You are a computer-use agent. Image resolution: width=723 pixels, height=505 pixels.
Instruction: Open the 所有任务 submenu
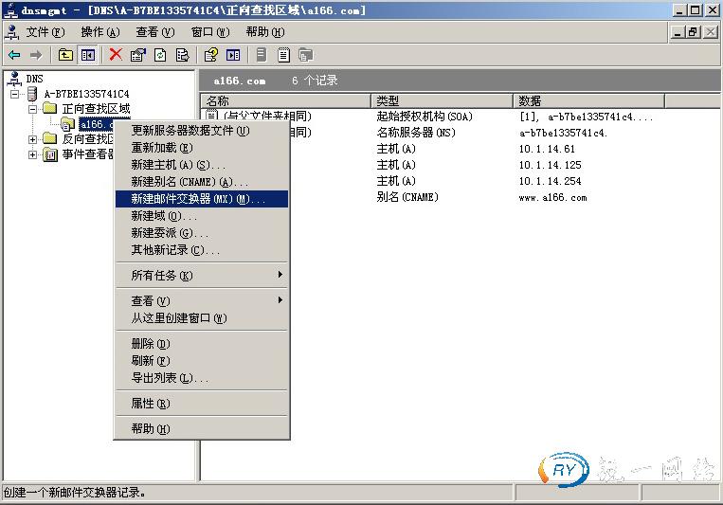coord(161,276)
